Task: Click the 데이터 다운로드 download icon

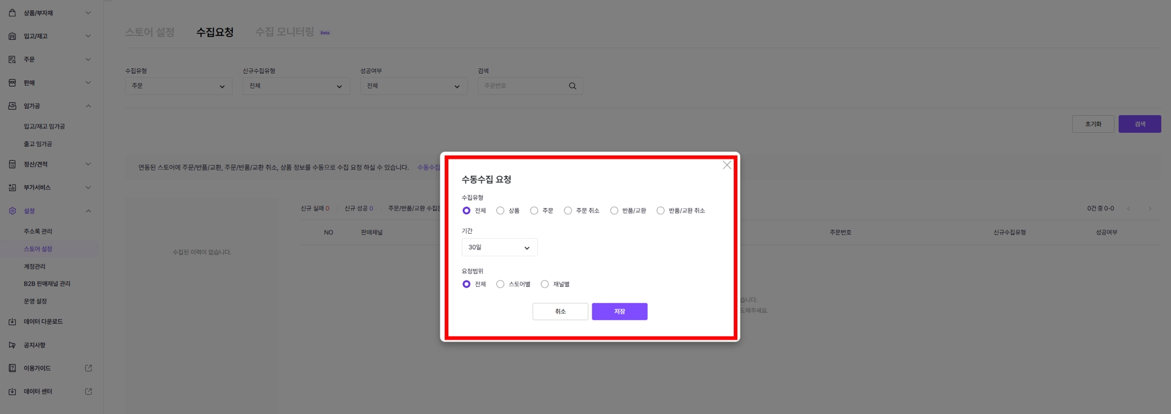Action: 12,321
